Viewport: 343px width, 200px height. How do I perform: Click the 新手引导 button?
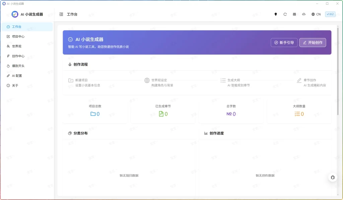click(x=284, y=43)
